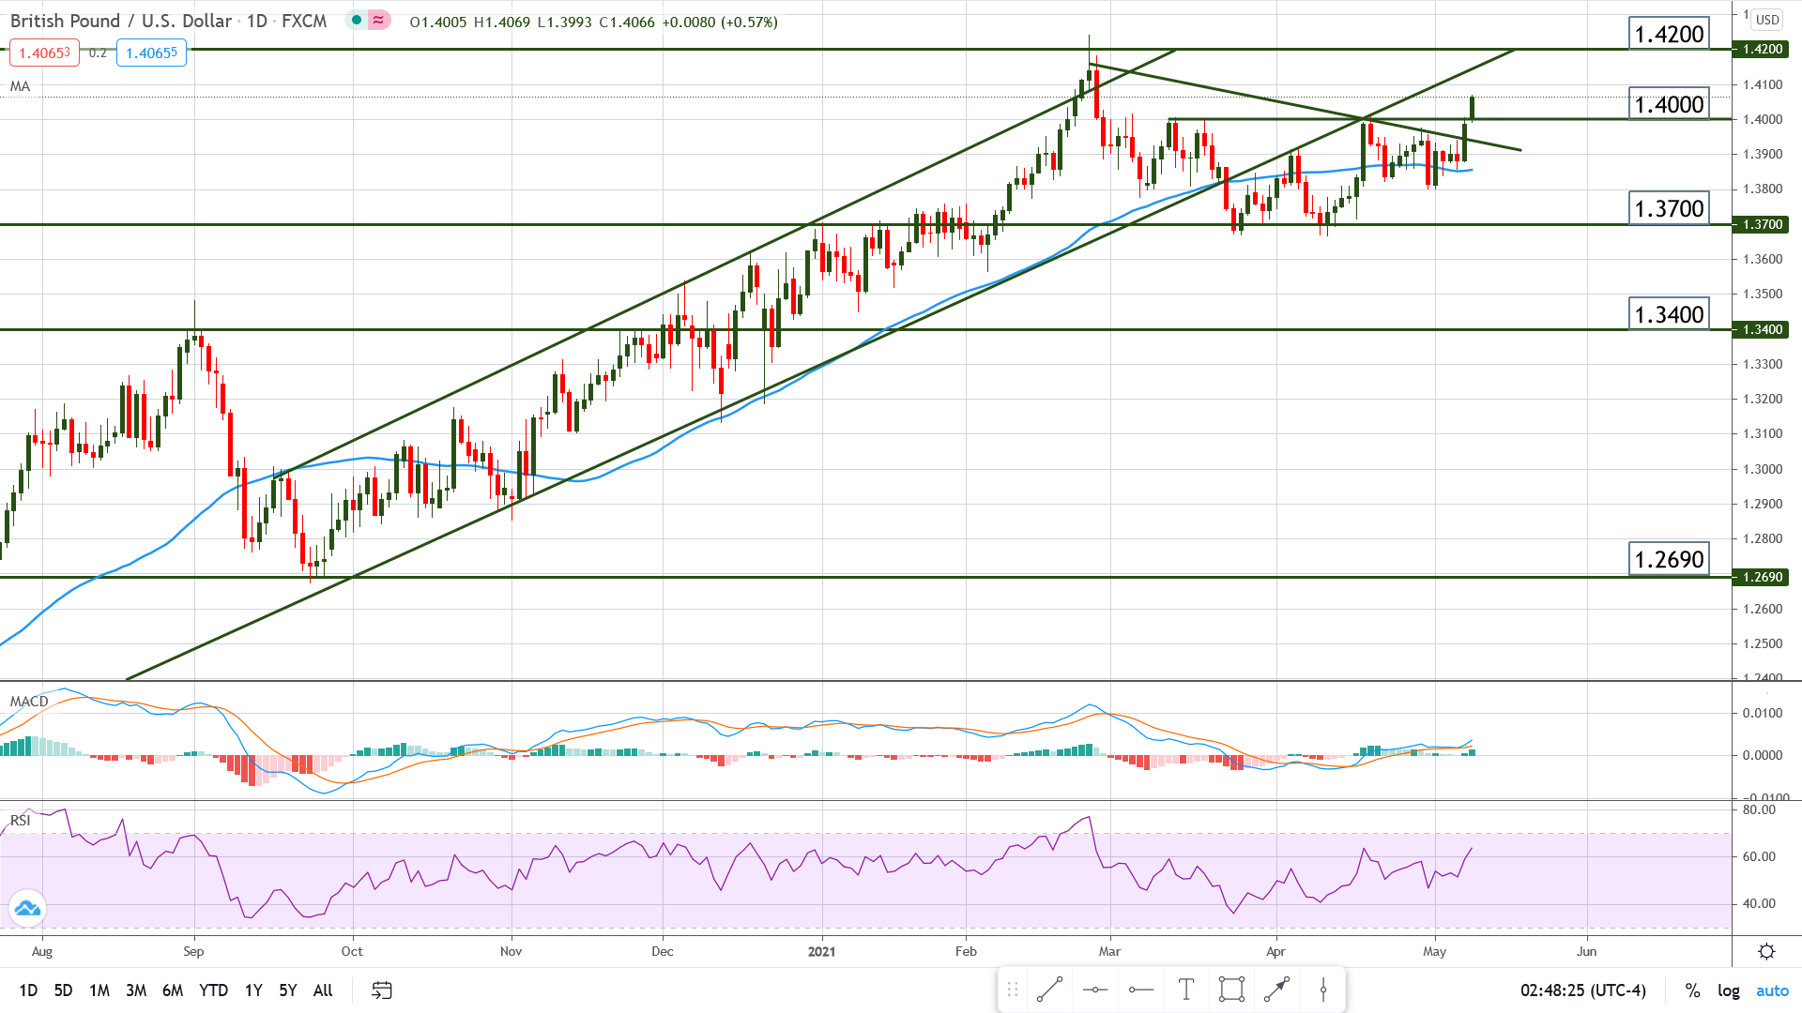Click the 1.4000 text annotation box
The width and height of the screenshot is (1802, 1013).
1669,104
